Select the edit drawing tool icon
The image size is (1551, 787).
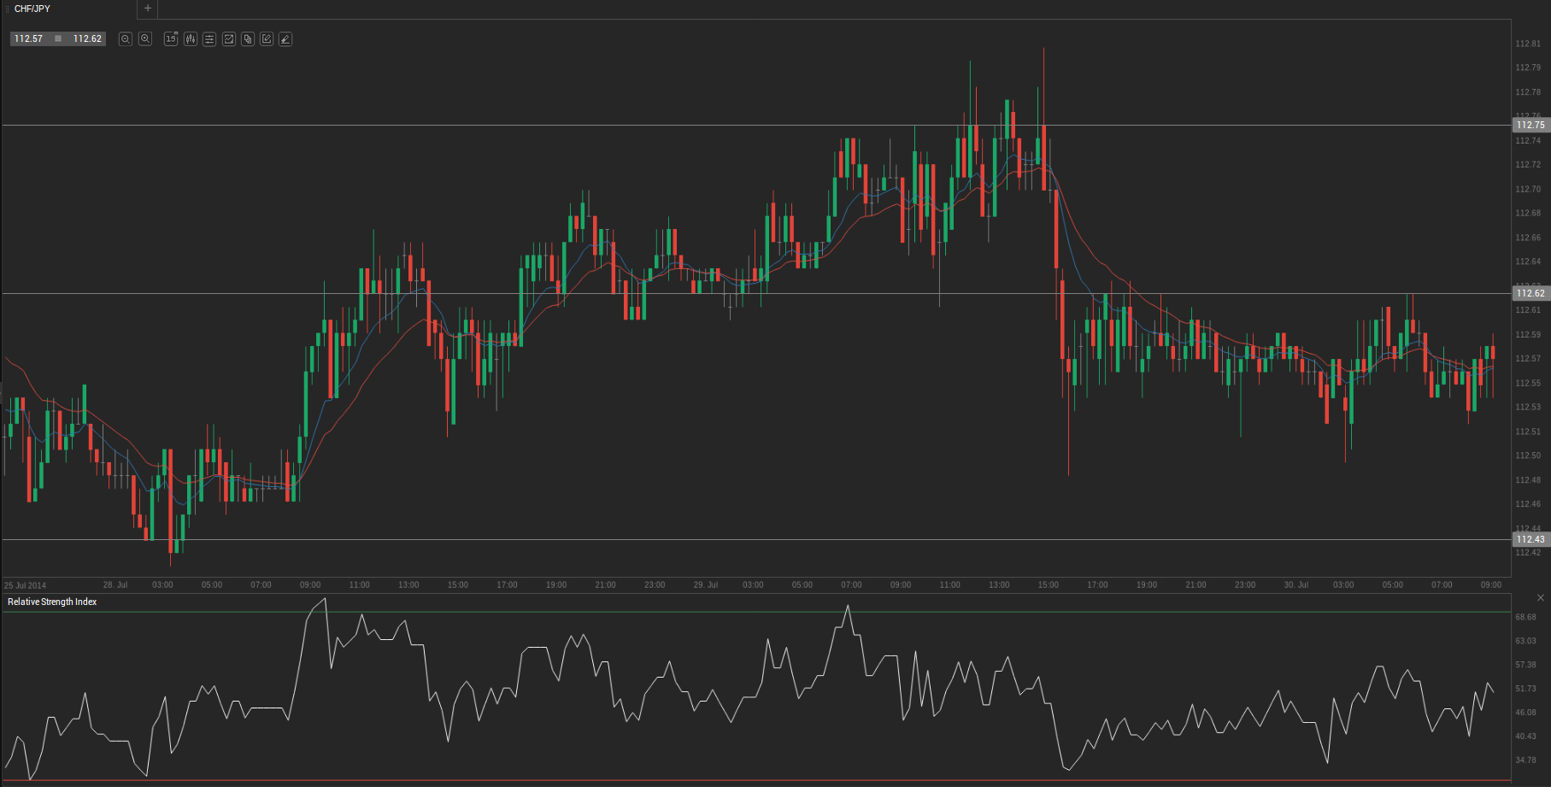[267, 39]
